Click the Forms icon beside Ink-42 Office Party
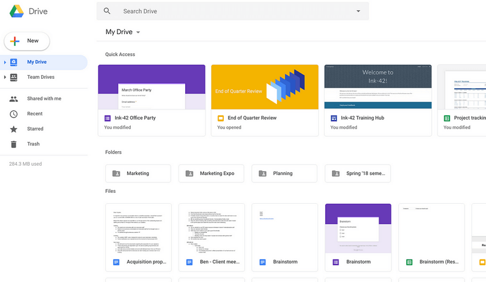486x282 pixels. pyautogui.click(x=108, y=118)
